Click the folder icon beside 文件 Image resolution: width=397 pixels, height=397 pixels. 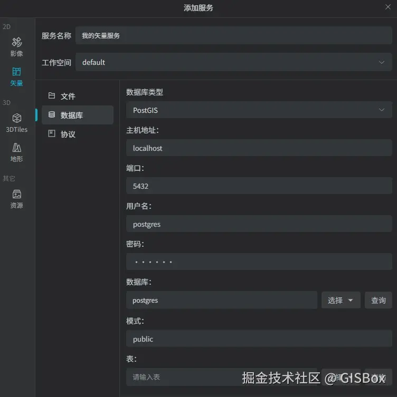(52, 95)
